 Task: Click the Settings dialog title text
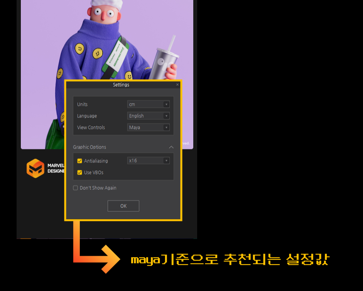click(x=121, y=85)
